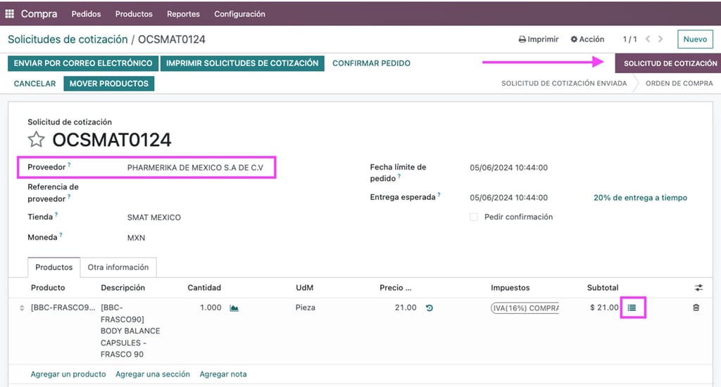Delete the BBC-FRASCO90 line with trash icon
The image size is (721, 387).
click(696, 307)
